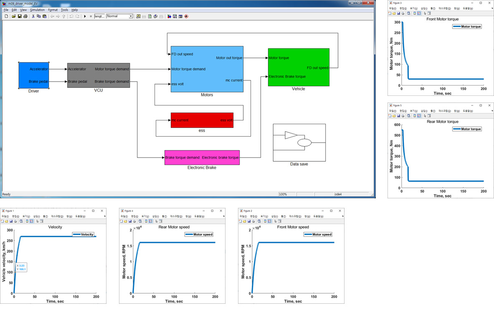Image resolution: width=494 pixels, height=315 pixels.
Task: Open Library Browser icon in Simulink toolbar
Action: coord(138,16)
